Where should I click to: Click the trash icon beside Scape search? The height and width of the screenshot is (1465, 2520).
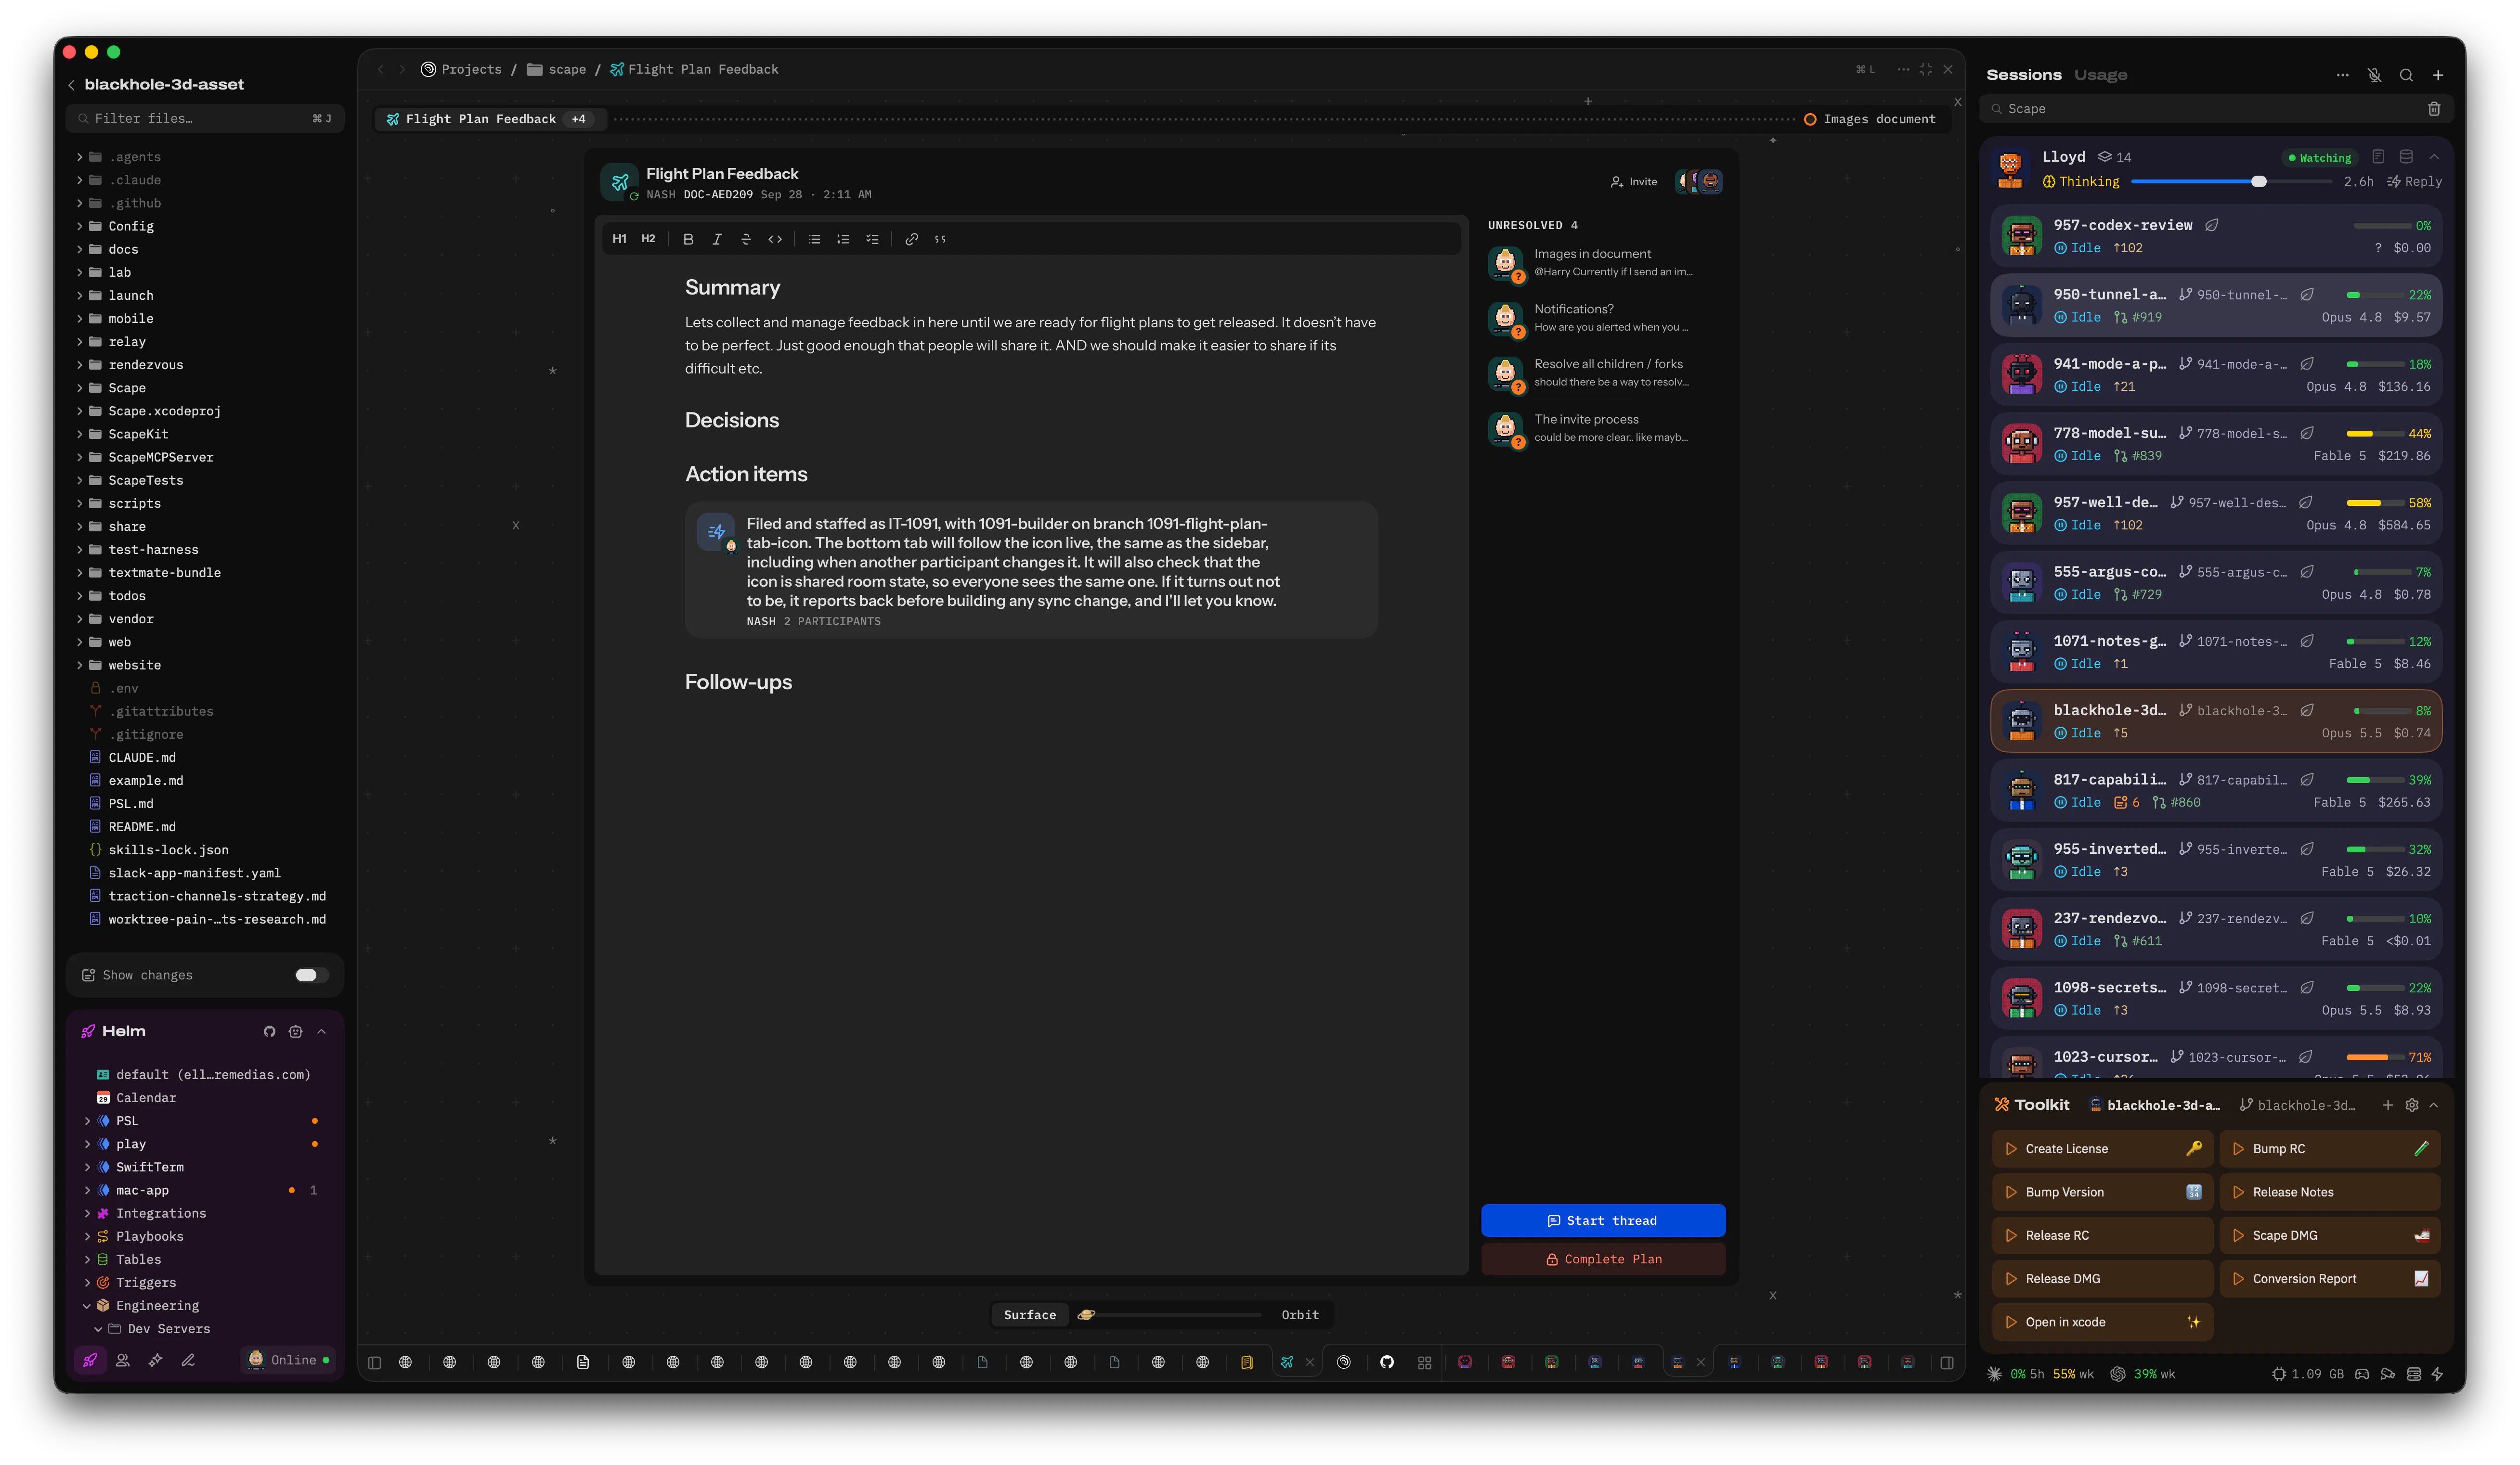click(x=2434, y=109)
